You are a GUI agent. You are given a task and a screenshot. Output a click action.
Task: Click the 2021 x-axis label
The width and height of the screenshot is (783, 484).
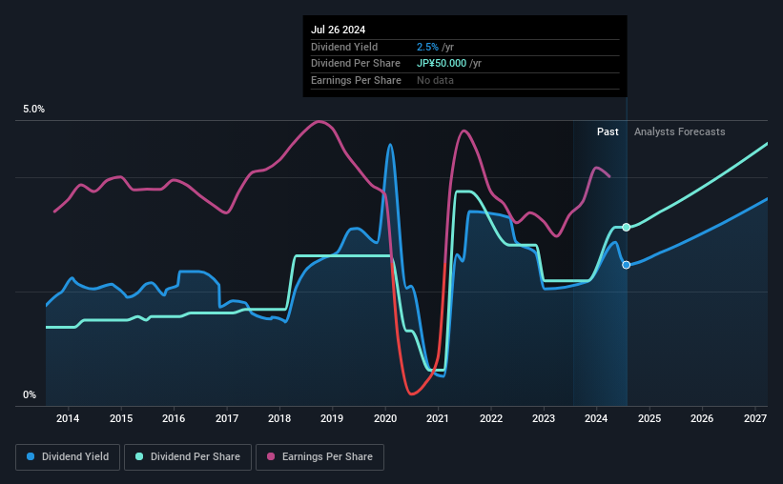[438, 418]
